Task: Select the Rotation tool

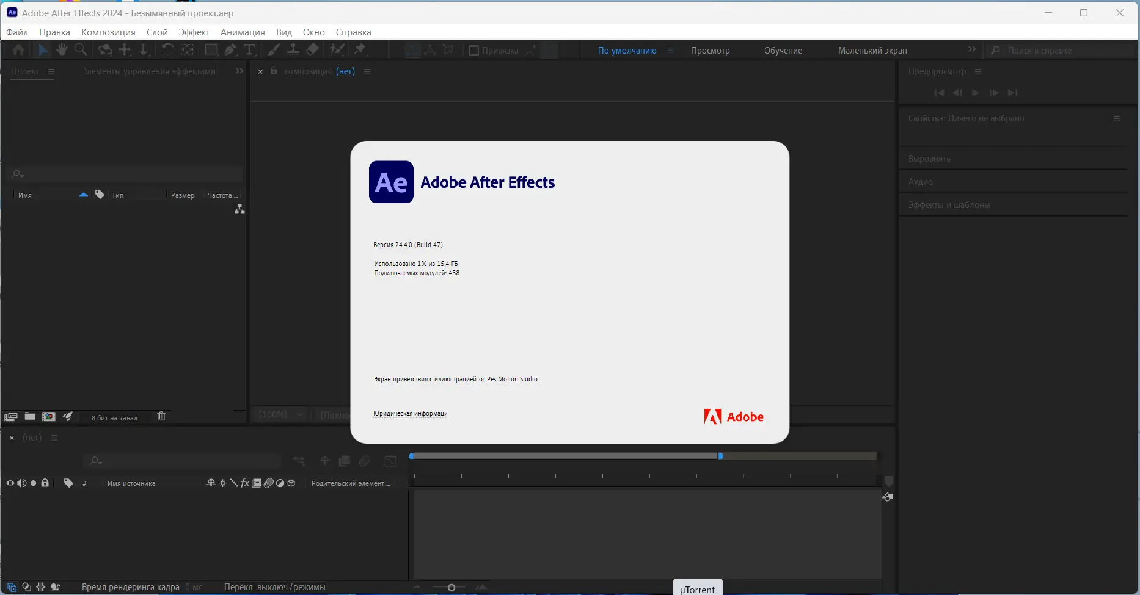Action: pyautogui.click(x=167, y=50)
